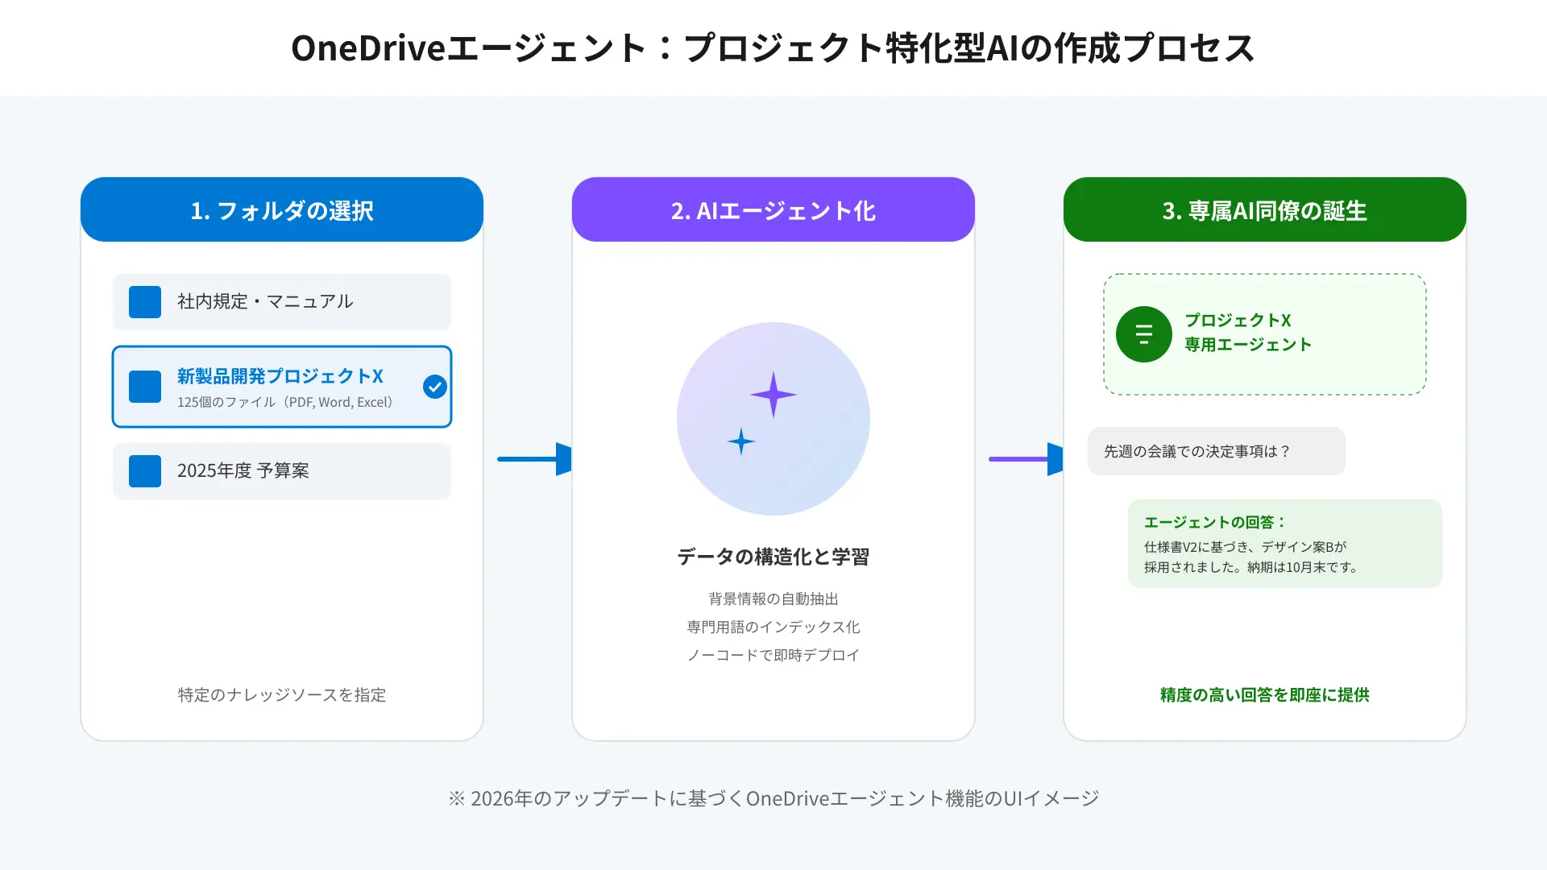Click the footnote about 2026年のアップデート

(x=773, y=798)
